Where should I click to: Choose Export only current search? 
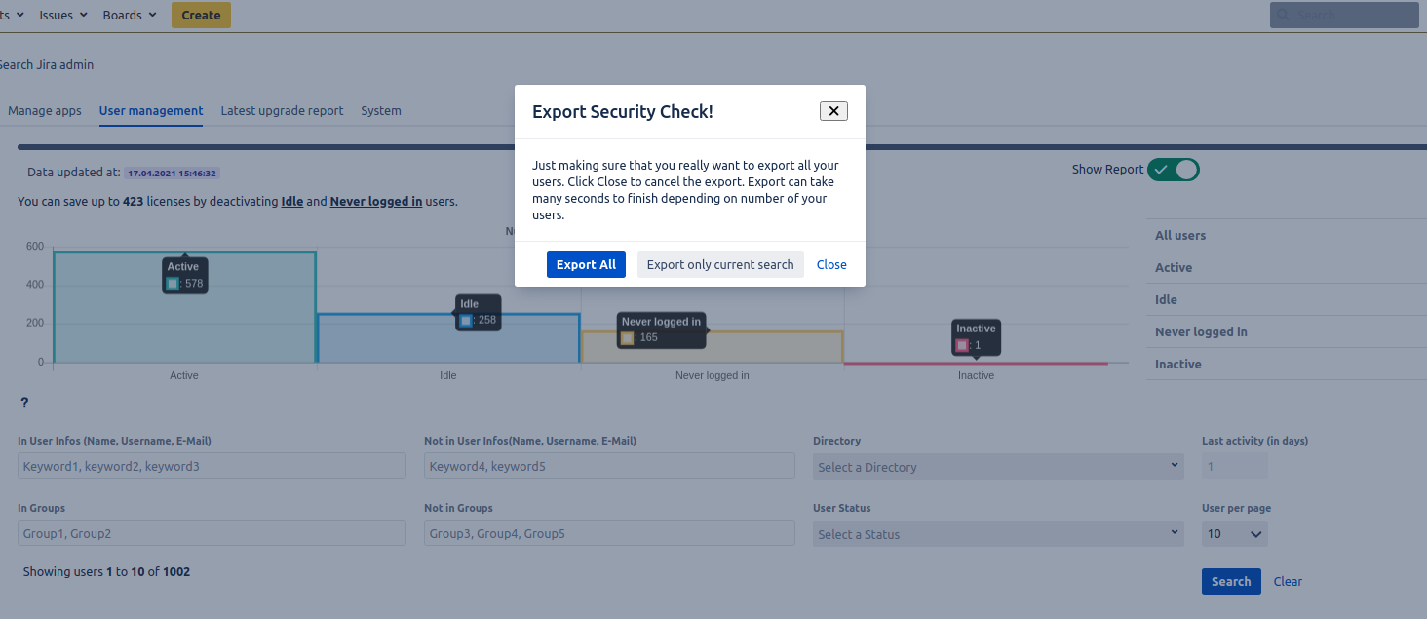click(720, 264)
